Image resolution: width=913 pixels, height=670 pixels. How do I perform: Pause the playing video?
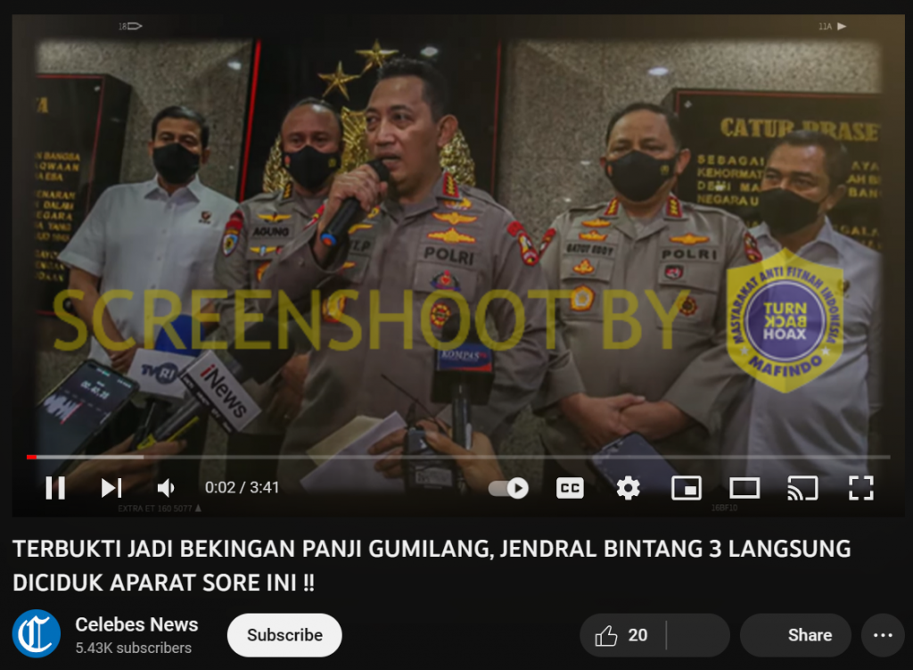55,488
